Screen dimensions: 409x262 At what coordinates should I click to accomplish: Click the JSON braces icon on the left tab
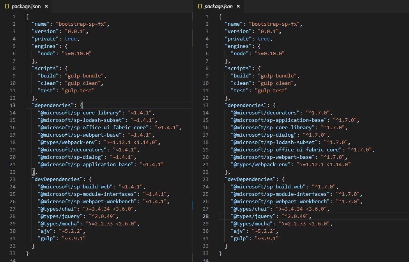pos(7,6)
